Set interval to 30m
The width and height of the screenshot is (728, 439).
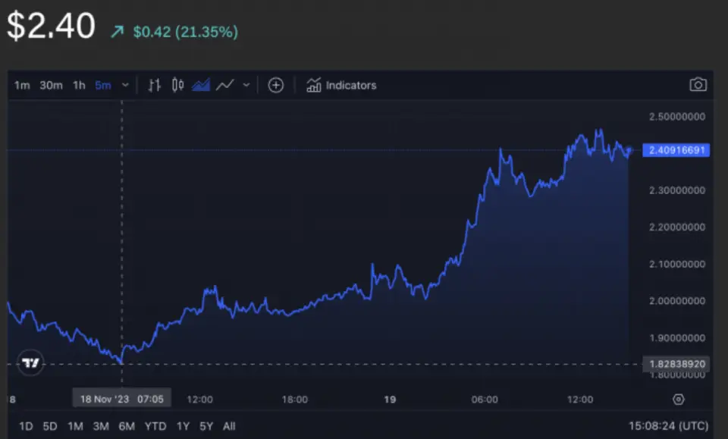[51, 85]
